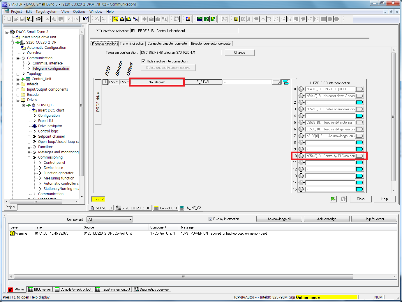Switch to Connector binector converter tab

tap(167, 44)
